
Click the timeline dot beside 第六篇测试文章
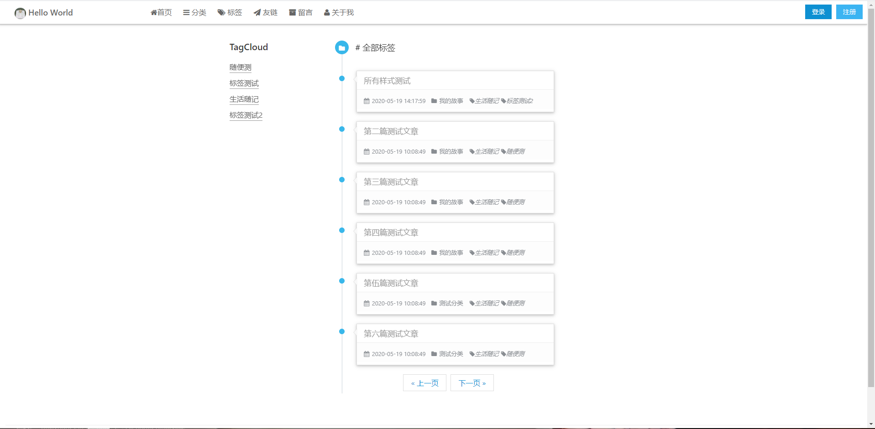[x=342, y=331]
